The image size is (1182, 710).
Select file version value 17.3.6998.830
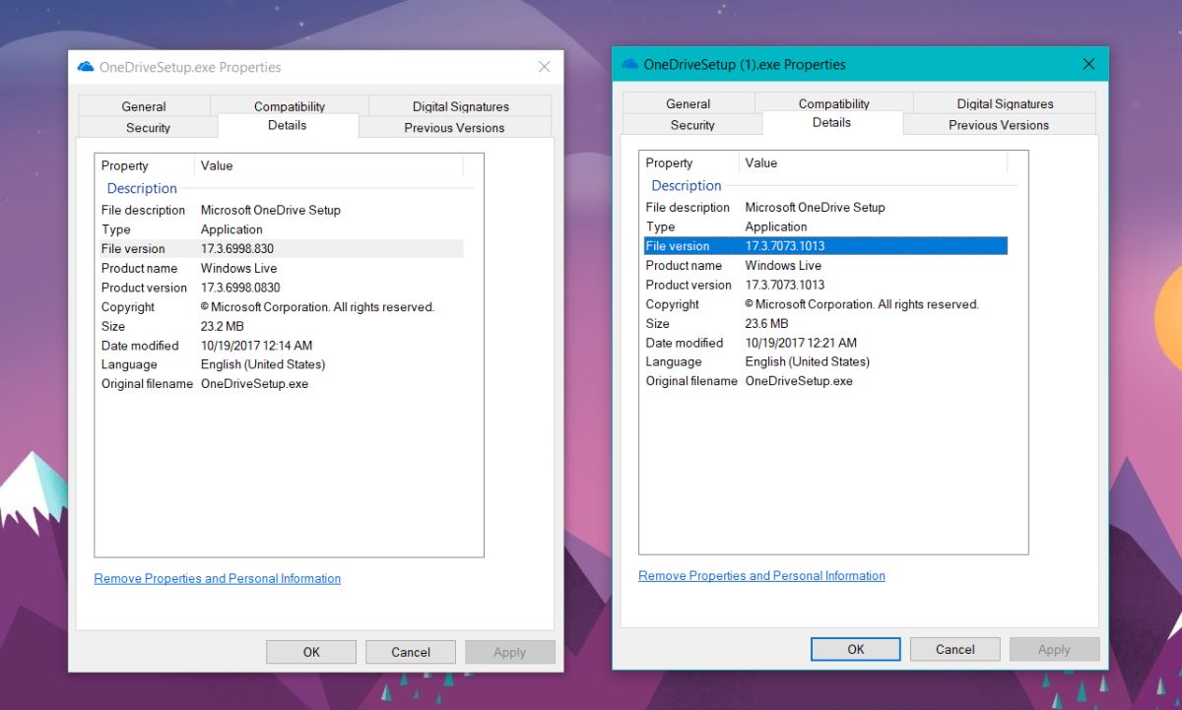(x=237, y=248)
